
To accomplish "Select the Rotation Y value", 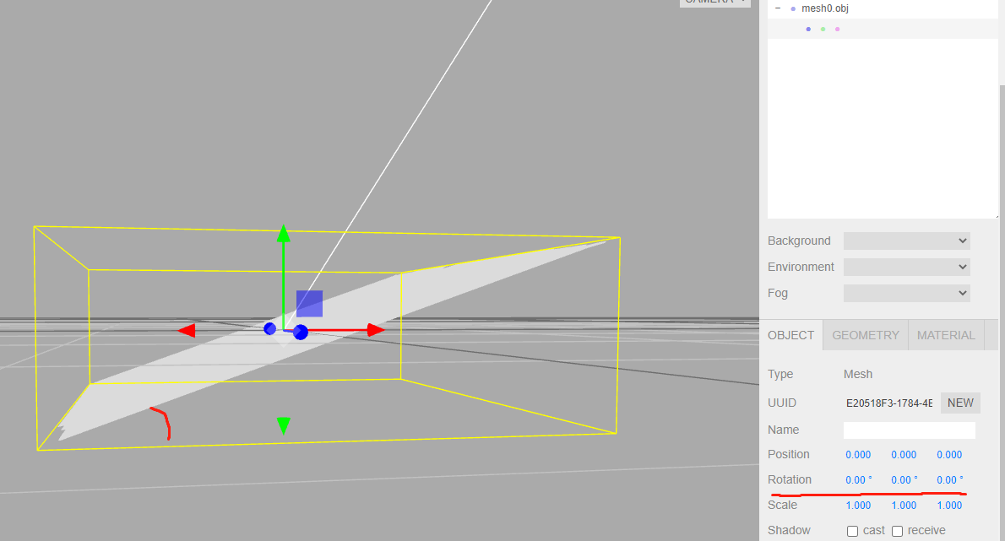I will [x=904, y=479].
